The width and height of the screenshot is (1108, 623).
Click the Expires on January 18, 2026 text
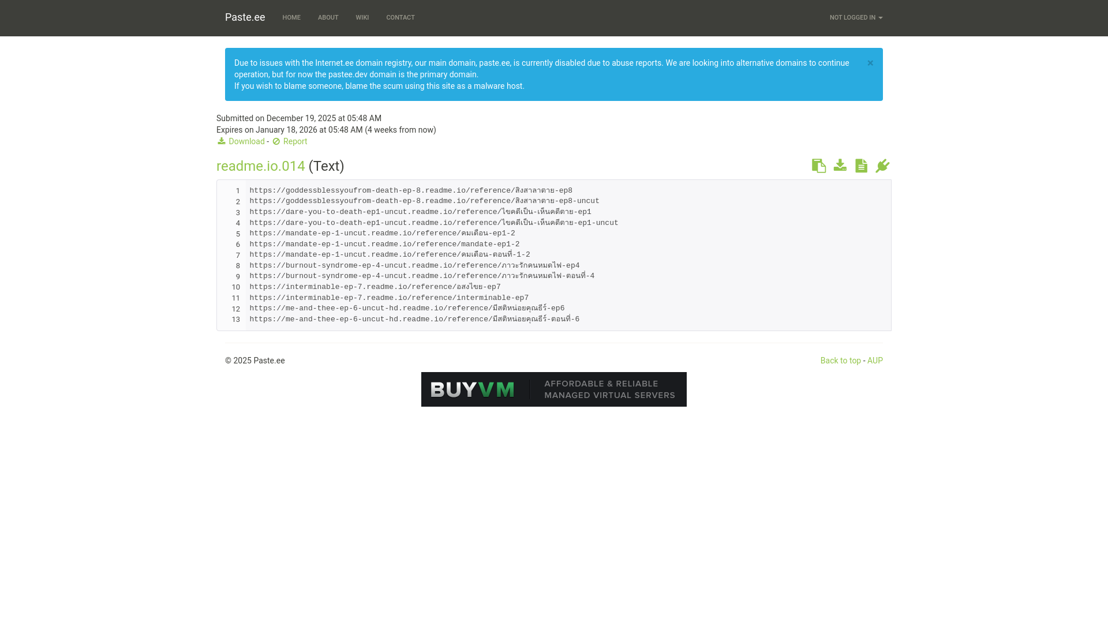tap(326, 130)
